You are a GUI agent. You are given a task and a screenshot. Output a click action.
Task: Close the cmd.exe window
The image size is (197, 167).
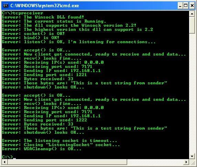(x=192, y=6)
